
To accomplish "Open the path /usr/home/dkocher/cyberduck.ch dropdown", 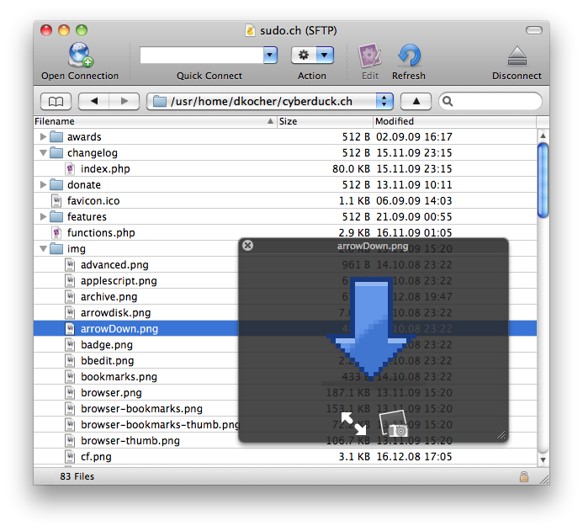I will coord(384,102).
